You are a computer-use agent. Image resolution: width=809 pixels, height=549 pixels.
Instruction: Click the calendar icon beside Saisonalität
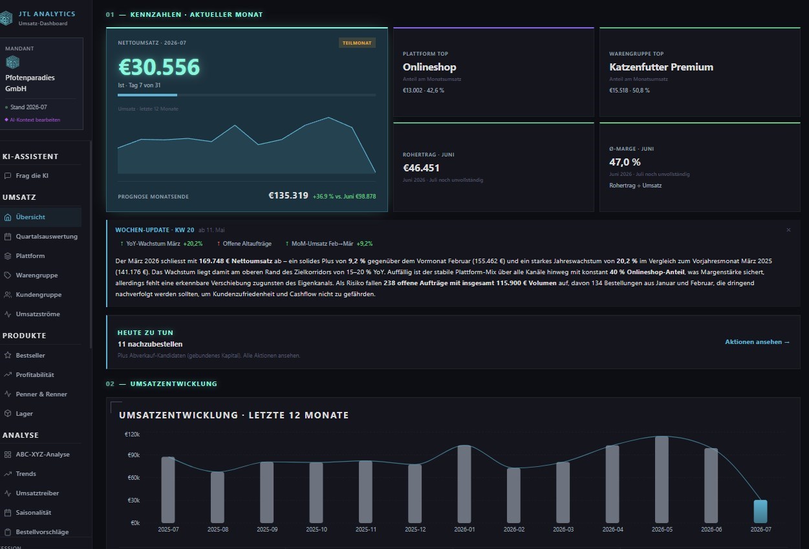click(8, 513)
